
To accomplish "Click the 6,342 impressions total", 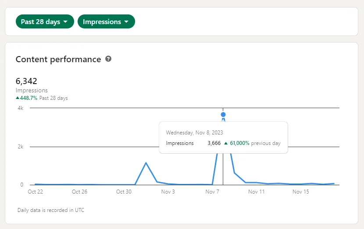I will 26,81.
